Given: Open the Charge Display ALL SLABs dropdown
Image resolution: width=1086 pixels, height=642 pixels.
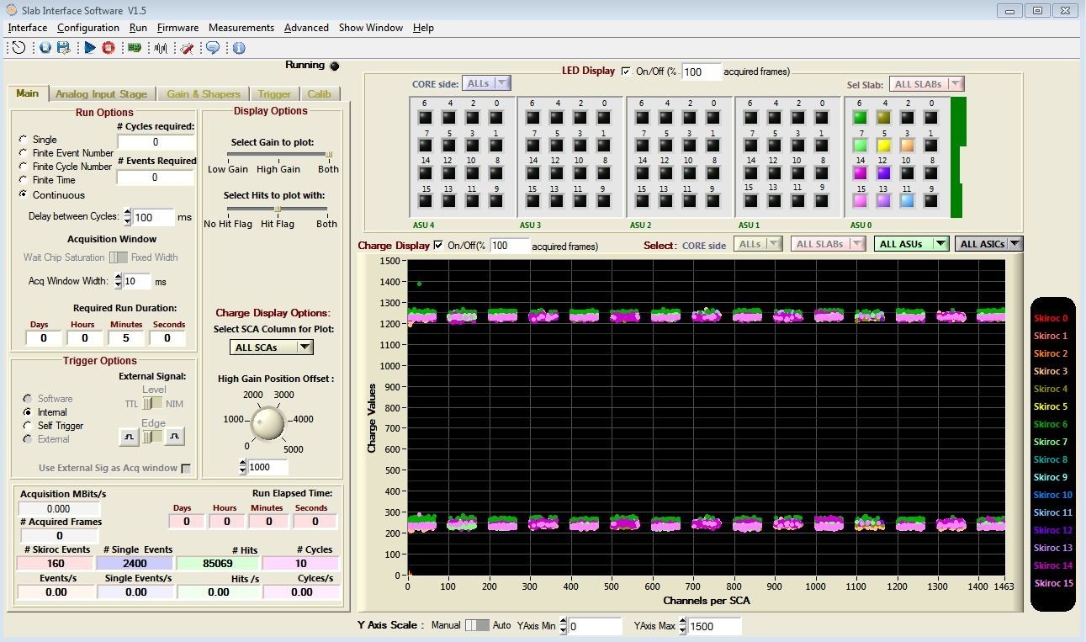Looking at the screenshot, I should click(x=828, y=244).
